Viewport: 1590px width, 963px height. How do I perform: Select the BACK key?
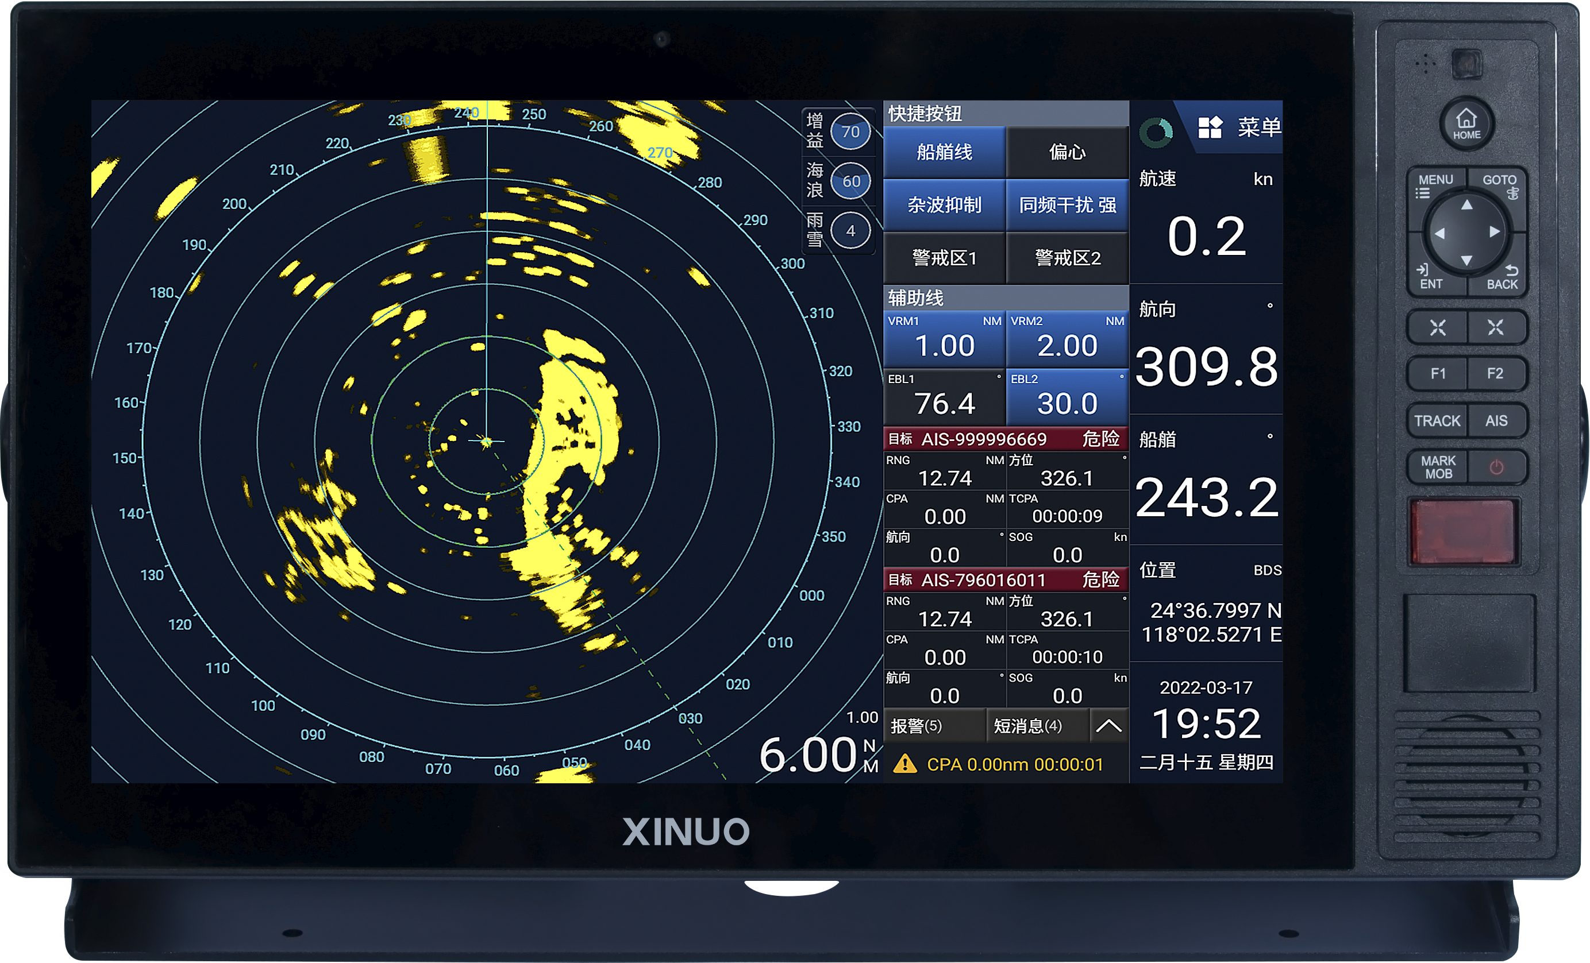coord(1502,277)
